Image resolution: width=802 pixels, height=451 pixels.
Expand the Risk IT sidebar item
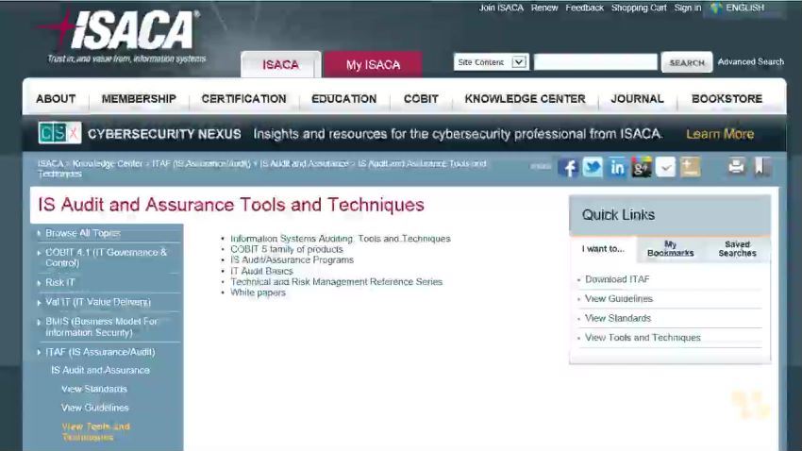click(x=39, y=283)
